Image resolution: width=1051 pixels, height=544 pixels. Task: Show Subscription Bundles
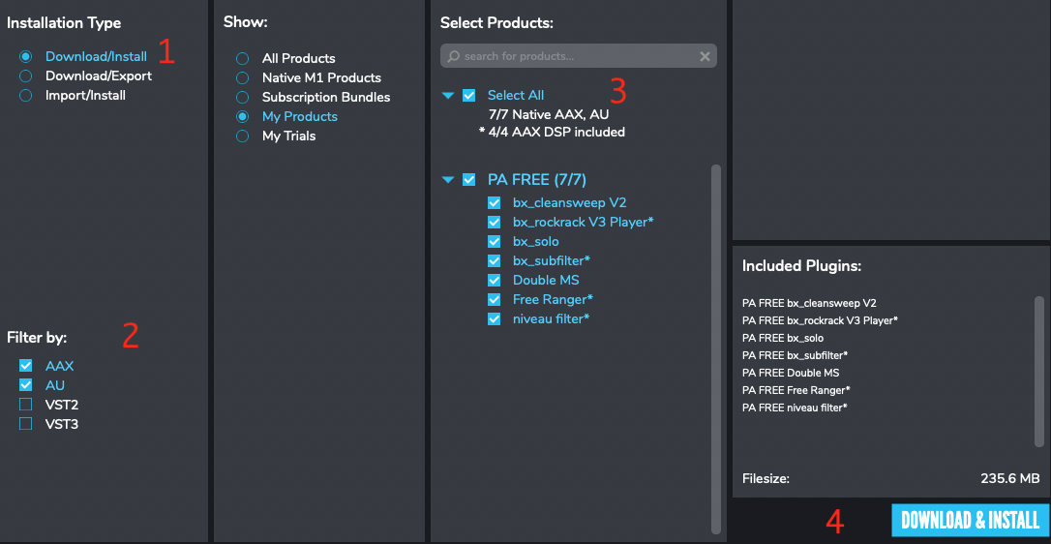click(x=243, y=97)
